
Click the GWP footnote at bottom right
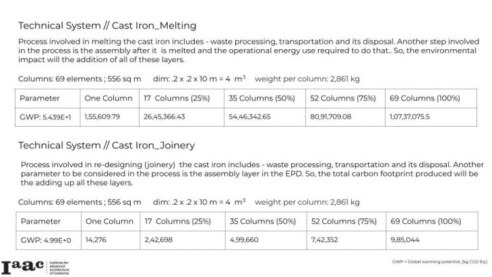coord(439,261)
